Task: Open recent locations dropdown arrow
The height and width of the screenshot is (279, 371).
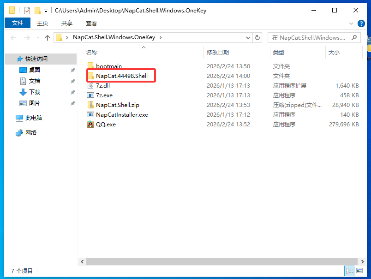Action: (38, 38)
